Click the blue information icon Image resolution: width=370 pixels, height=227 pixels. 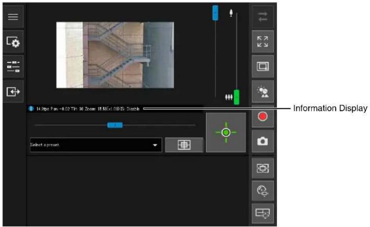coord(31,108)
